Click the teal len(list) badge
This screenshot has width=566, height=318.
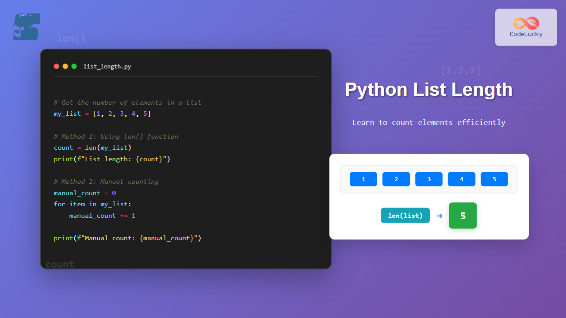click(405, 216)
